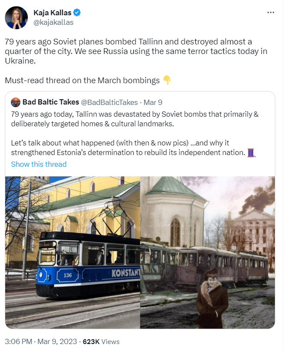Click the thread spool emoji in quoted tweet
Viewport: 284px width, 351px height.
click(x=251, y=153)
